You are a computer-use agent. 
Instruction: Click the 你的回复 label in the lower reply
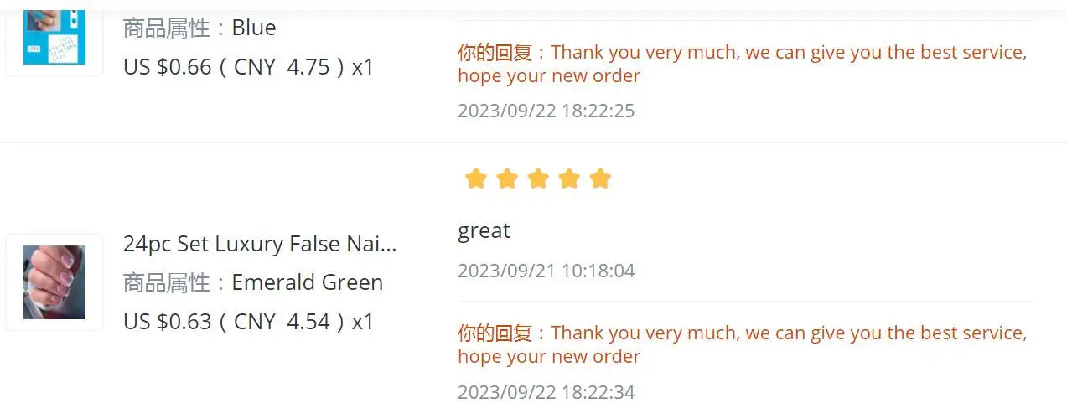(x=495, y=333)
